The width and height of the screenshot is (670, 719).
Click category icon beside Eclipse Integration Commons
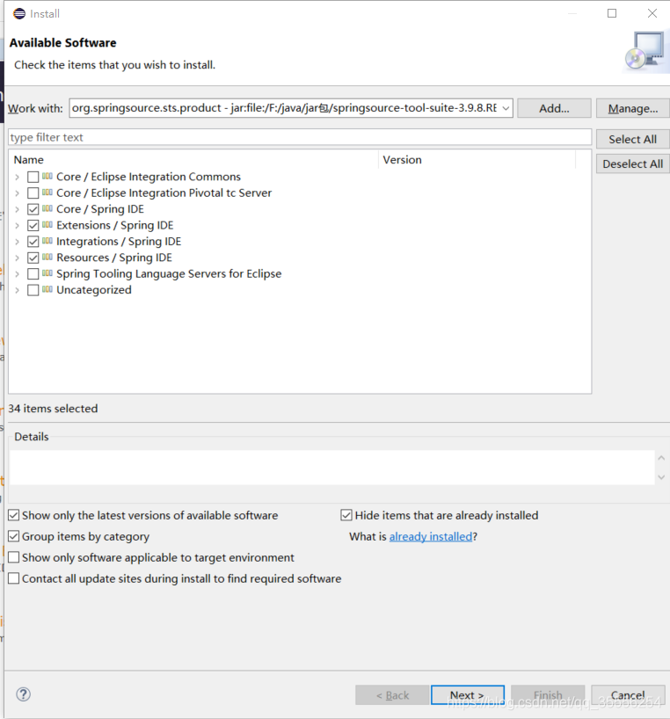[47, 176]
